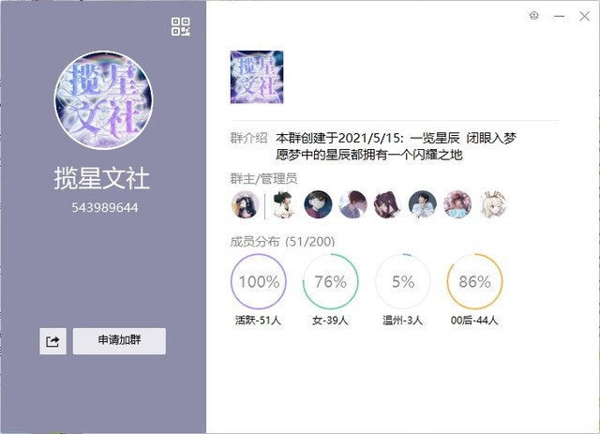Open the group owner's avatar
This screenshot has height=434, width=600.
coord(246,204)
